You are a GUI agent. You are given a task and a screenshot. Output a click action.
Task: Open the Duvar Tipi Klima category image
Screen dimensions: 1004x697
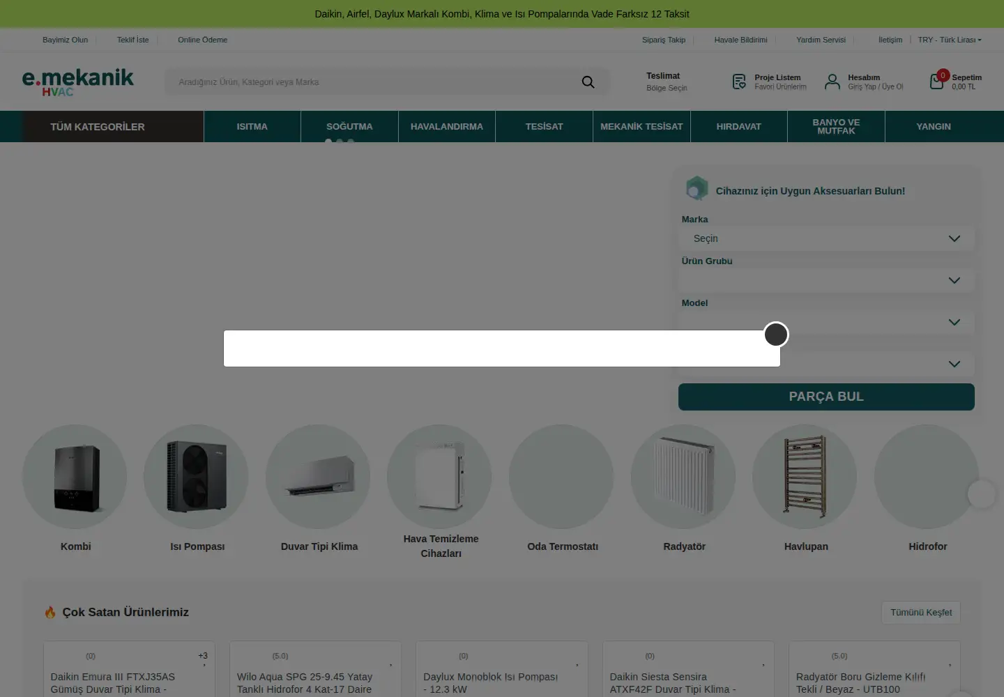click(x=319, y=477)
